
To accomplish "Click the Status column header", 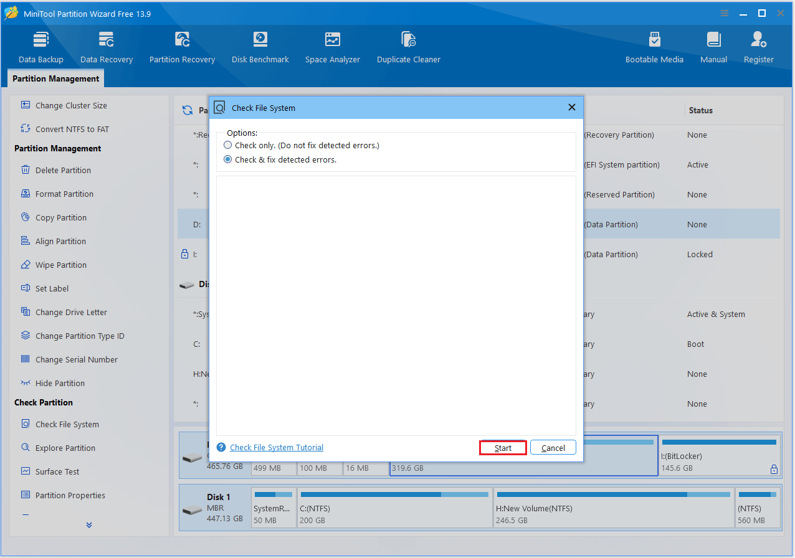I will [700, 110].
